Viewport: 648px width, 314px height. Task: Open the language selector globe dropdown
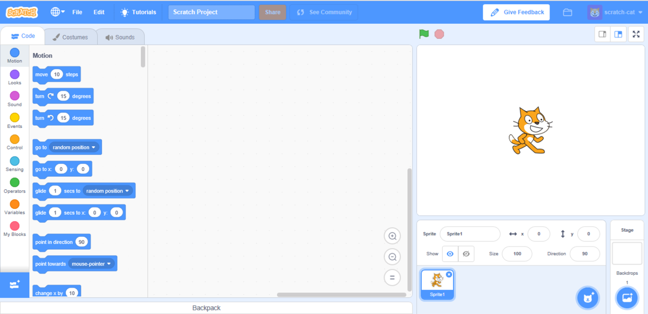tap(57, 11)
